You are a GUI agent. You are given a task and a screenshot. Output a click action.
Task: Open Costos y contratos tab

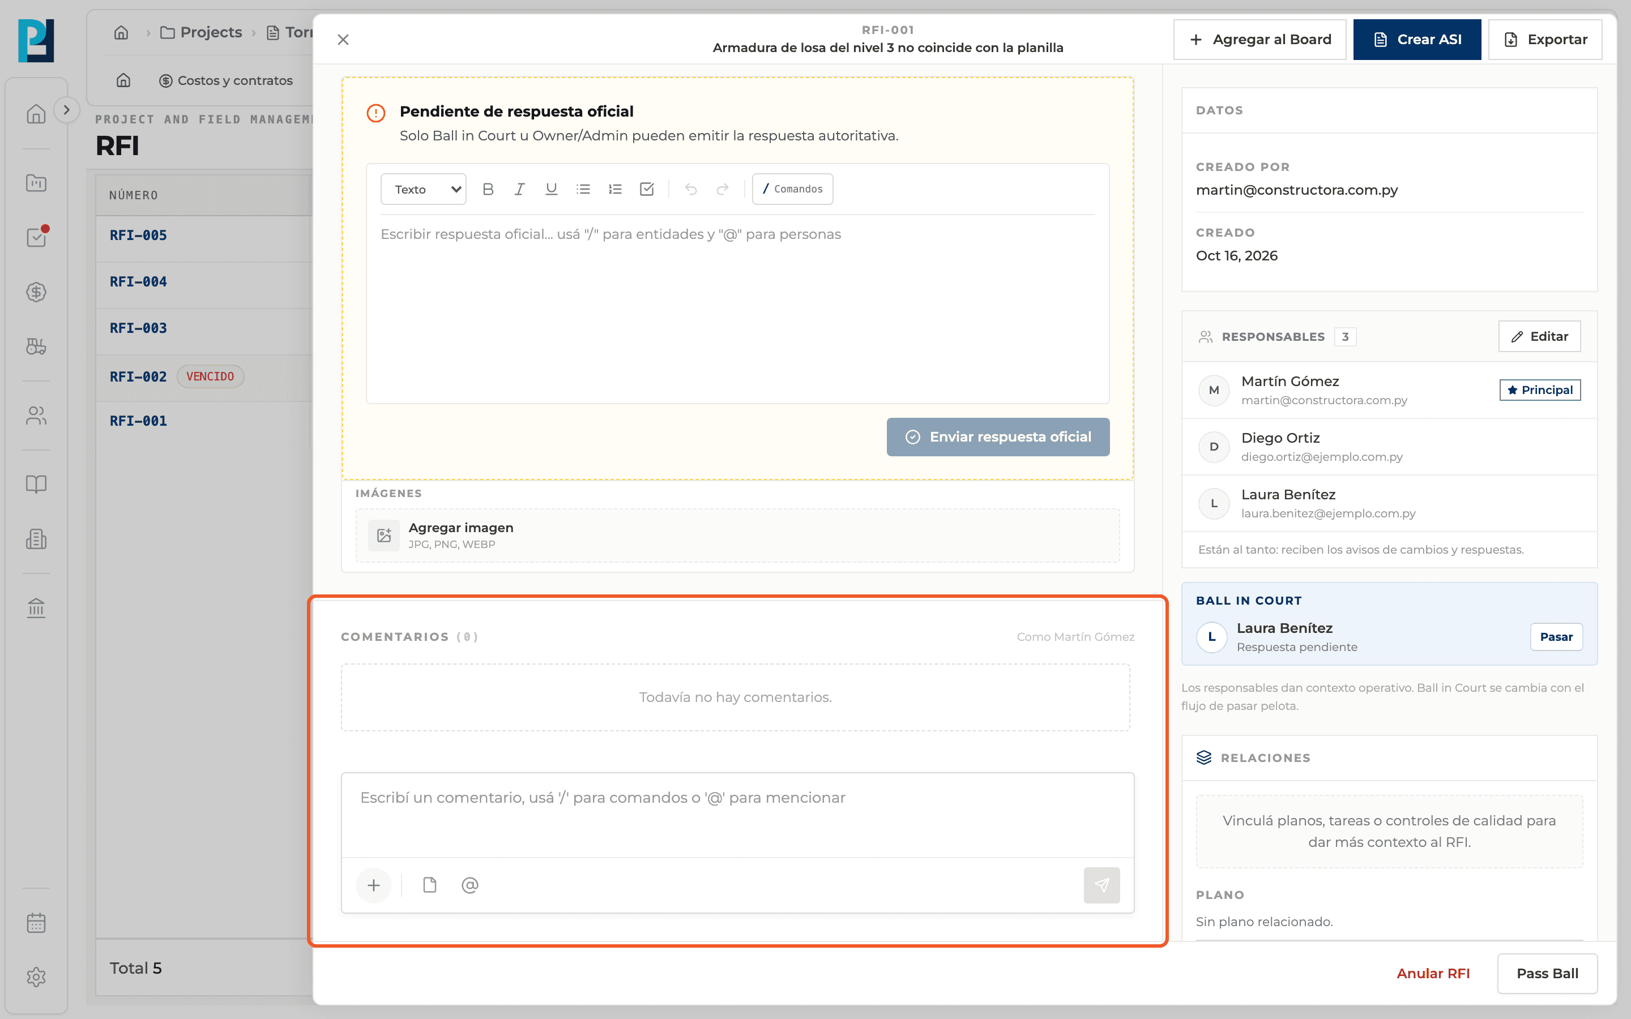tap(226, 81)
